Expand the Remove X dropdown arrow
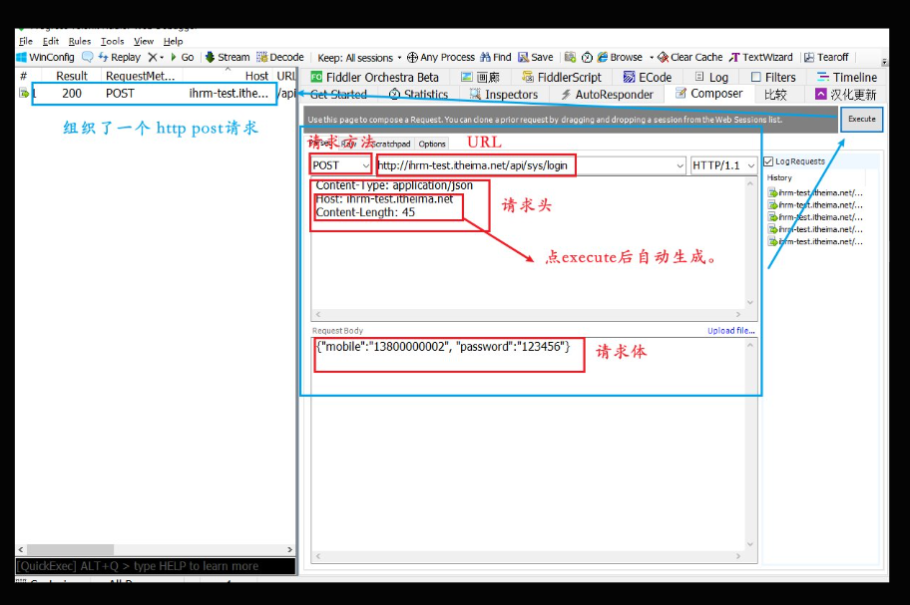Screen dimensions: 910x605 pyautogui.click(x=162, y=58)
